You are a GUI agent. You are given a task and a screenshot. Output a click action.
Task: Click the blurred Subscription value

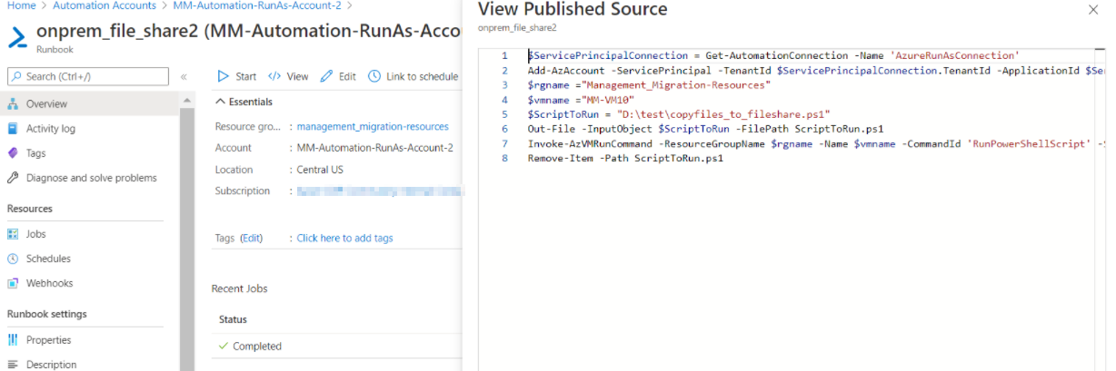(380, 191)
